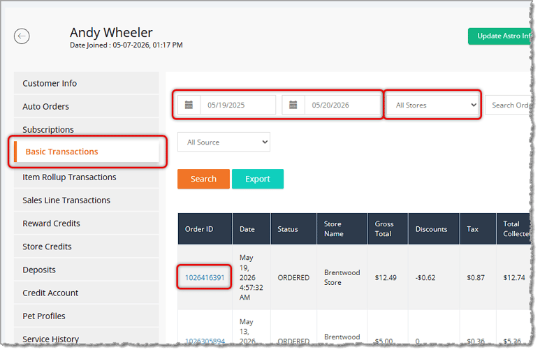The image size is (540, 352).
Task: Open Deposits in the sidebar
Action: coord(86,270)
